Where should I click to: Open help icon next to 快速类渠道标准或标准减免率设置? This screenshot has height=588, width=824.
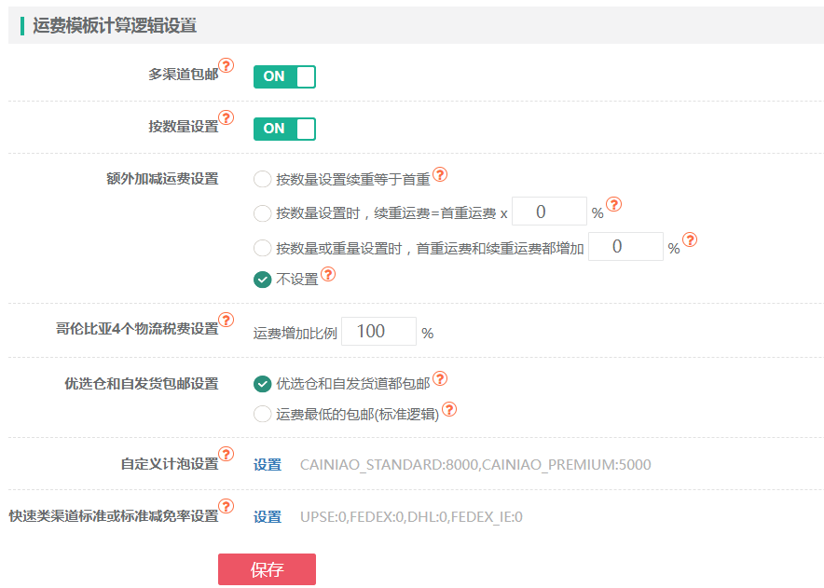(x=226, y=507)
